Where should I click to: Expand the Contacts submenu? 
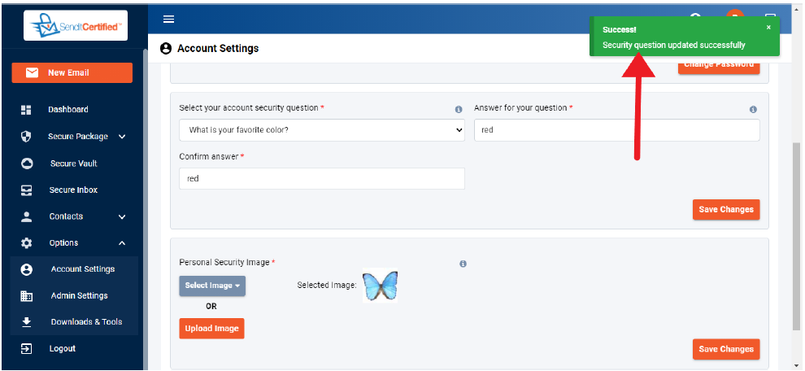[x=122, y=217]
